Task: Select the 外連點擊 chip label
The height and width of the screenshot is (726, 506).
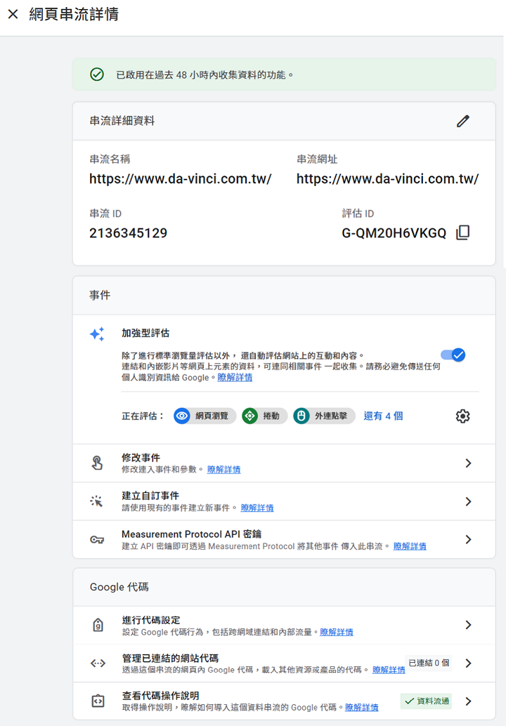Action: pyautogui.click(x=331, y=416)
